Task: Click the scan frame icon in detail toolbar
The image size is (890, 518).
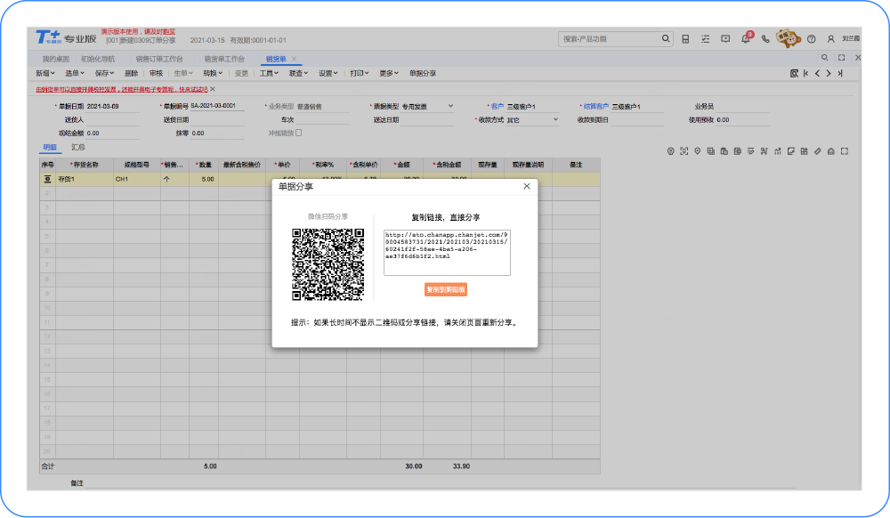Action: click(x=684, y=151)
